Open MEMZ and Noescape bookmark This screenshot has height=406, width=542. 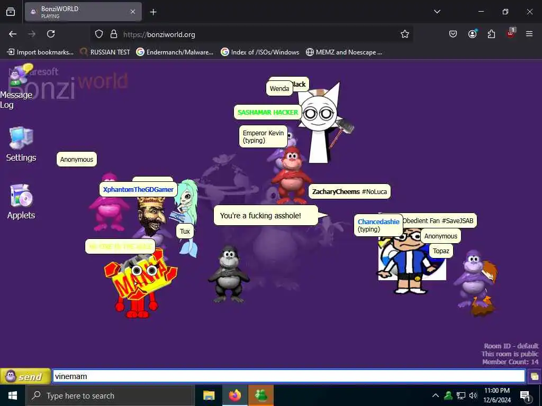(344, 52)
